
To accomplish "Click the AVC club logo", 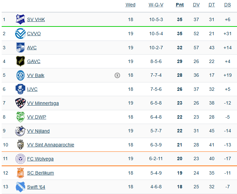I will (21, 48).
